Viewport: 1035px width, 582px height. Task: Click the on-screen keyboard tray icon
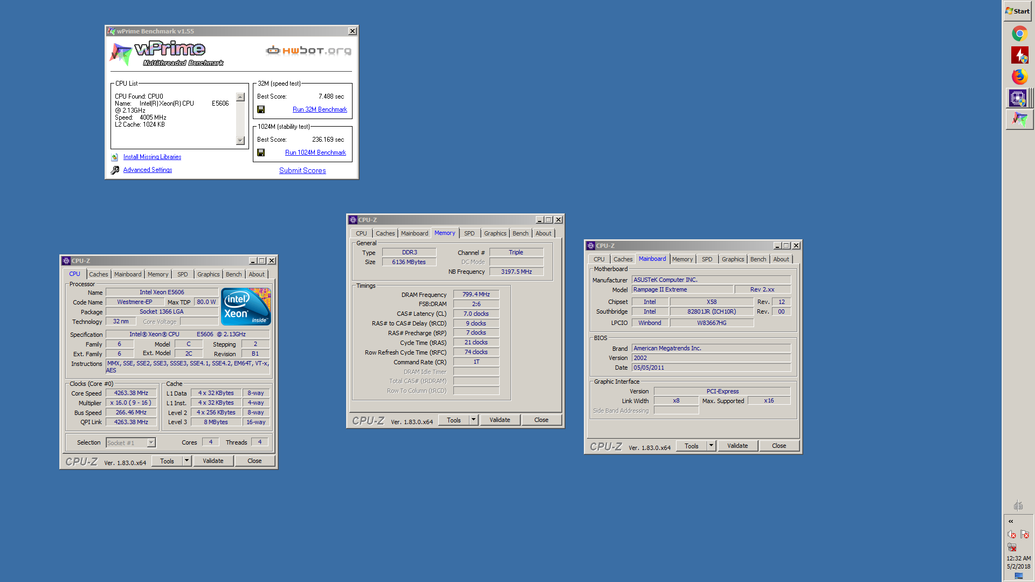coord(1018,505)
